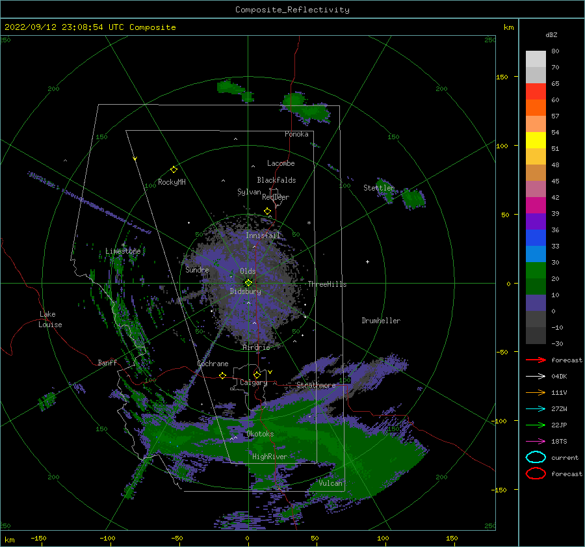Click the Calgary city label
585x547 pixels.
[253, 382]
